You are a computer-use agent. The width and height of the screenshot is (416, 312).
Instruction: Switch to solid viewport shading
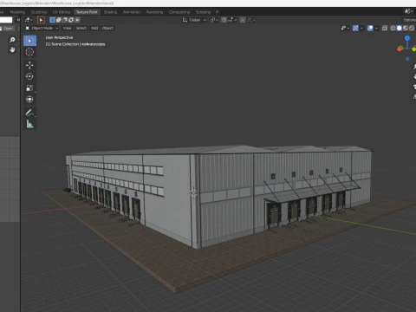[400, 28]
